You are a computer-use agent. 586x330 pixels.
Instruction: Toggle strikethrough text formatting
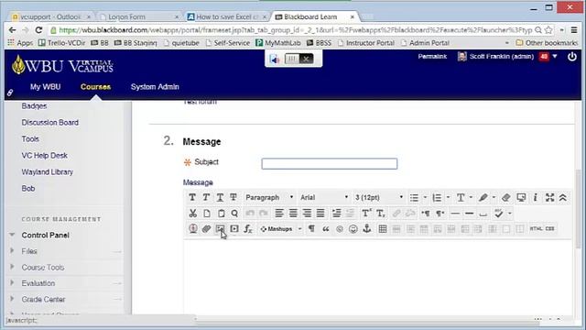coord(233,198)
